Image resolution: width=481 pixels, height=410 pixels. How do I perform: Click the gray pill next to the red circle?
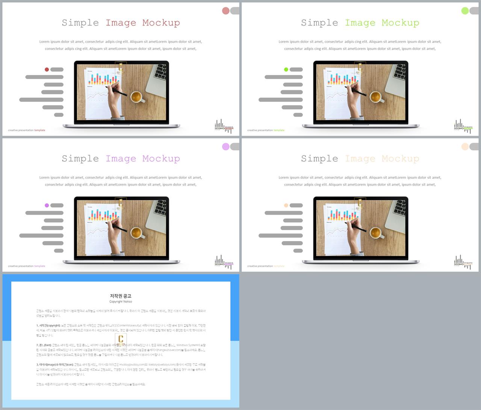[x=235, y=11]
